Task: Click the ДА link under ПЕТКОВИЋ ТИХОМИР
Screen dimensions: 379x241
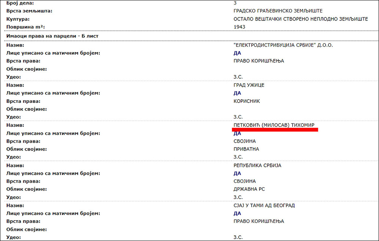Action: tap(237, 134)
